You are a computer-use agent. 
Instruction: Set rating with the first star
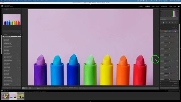pyautogui.click(x=37, y=88)
